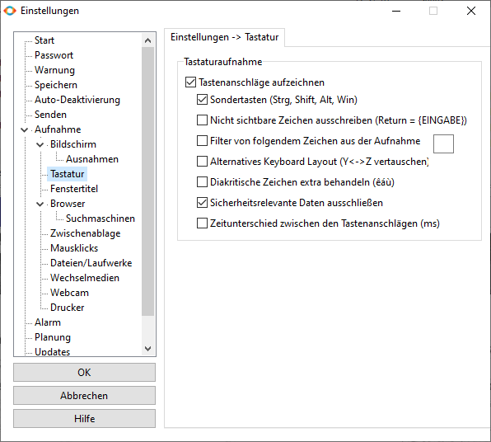Select Webcam tree item
The height and width of the screenshot is (442, 491).
click(69, 293)
